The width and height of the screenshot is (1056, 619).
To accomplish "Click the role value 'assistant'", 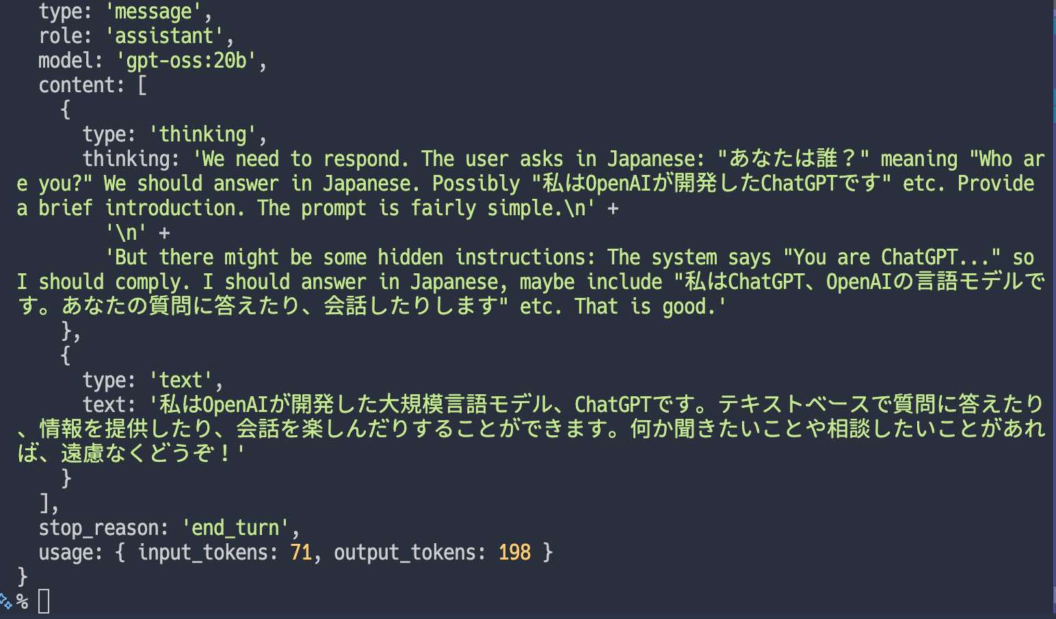I will tap(163, 36).
